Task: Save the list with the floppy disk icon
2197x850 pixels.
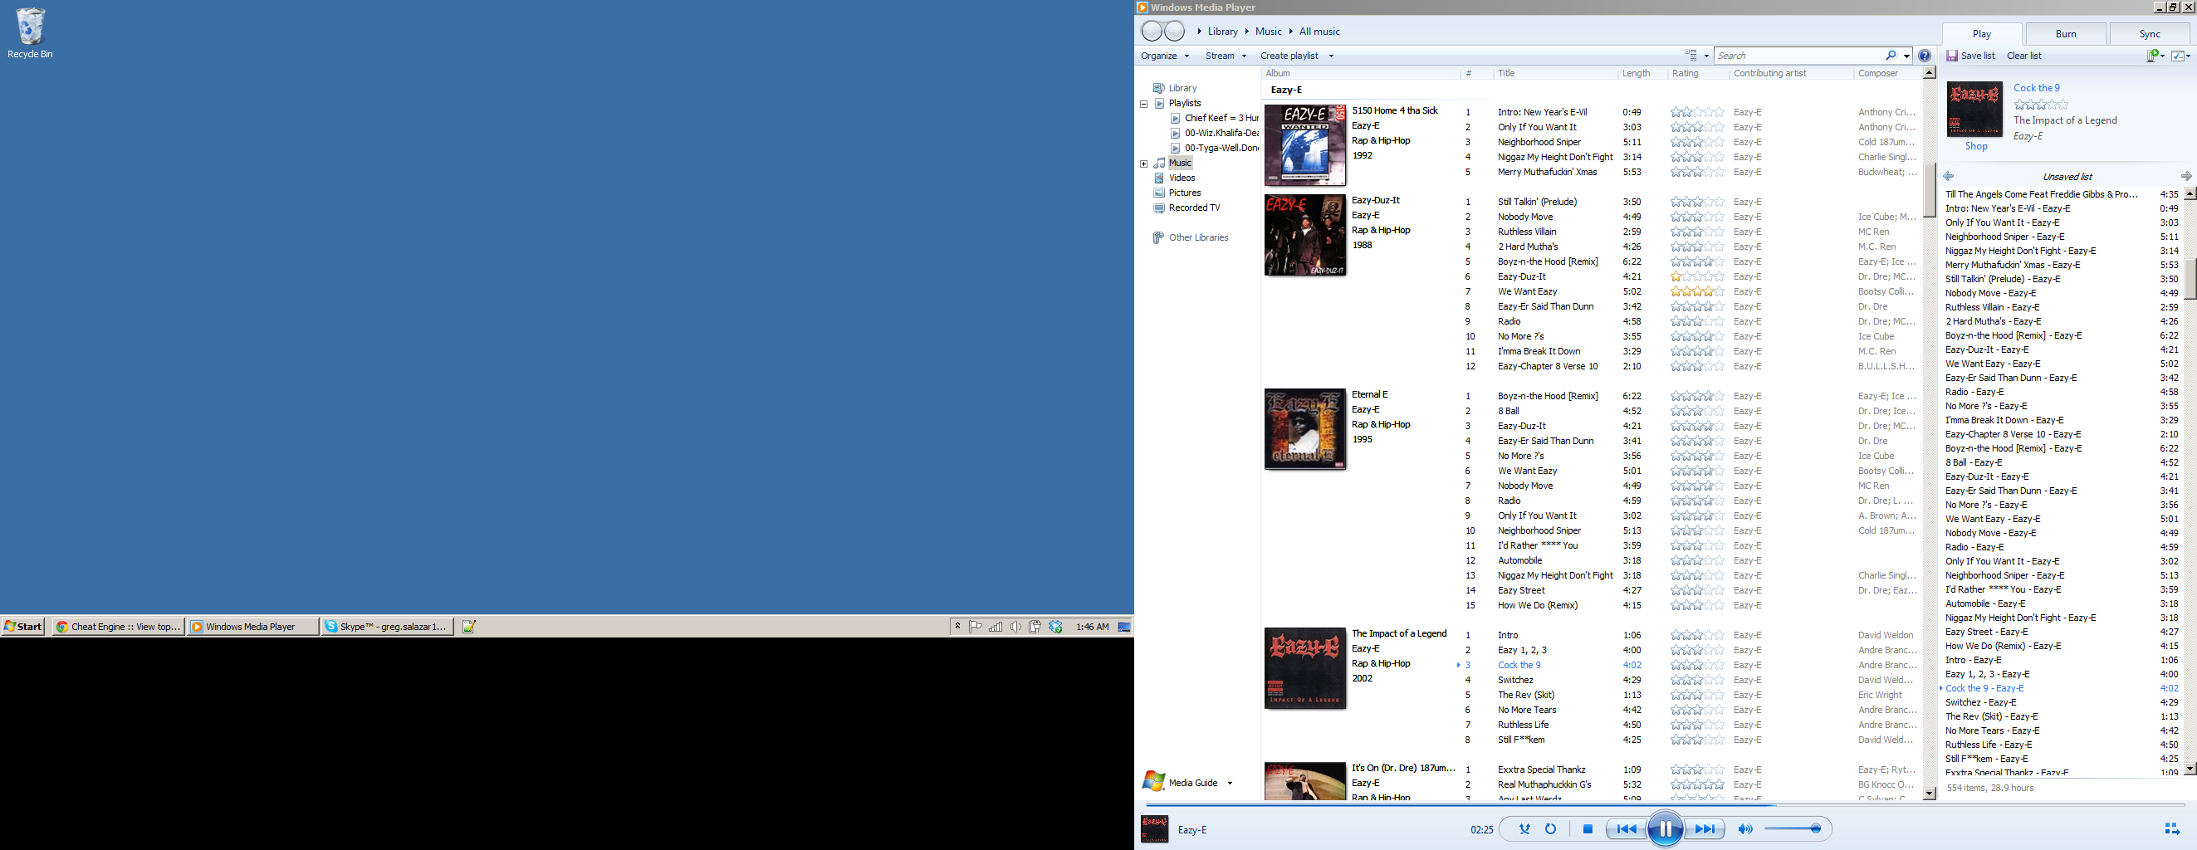Action: coord(1952,55)
